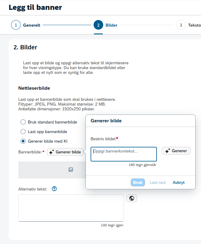Open the Generelt step label
Screen dimensions: 201x244
32,25
